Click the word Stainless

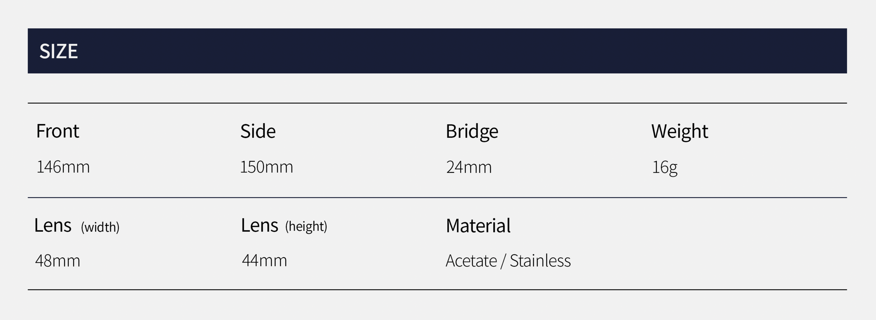[540, 261]
